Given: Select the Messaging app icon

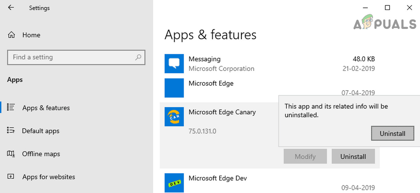Looking at the screenshot, I should pos(174,64).
